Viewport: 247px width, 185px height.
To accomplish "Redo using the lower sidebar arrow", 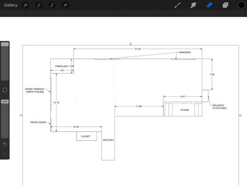I will (x=5, y=153).
